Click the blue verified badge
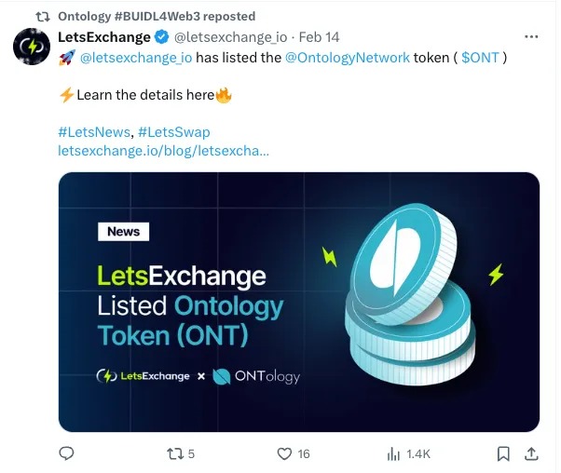The image size is (561, 473). pos(161,37)
